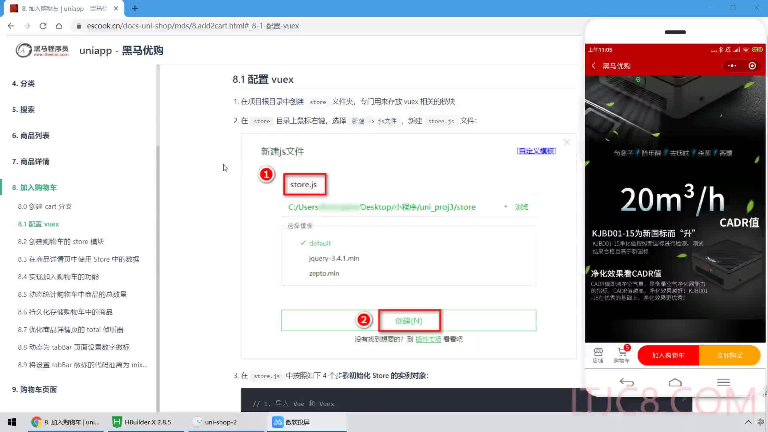Open section 8.6 持久化存储购物车中的商品
The height and width of the screenshot is (432, 768).
[x=65, y=312]
